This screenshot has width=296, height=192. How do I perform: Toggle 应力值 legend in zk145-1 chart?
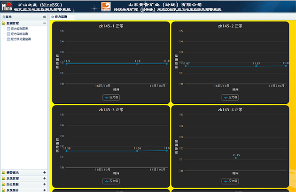click(111, 97)
